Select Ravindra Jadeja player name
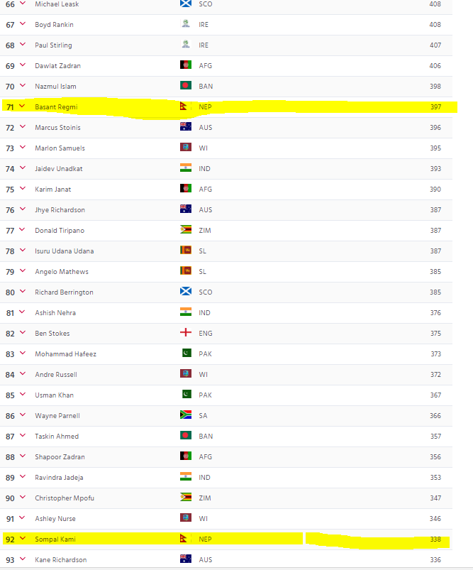This screenshot has width=473, height=570. [x=59, y=478]
